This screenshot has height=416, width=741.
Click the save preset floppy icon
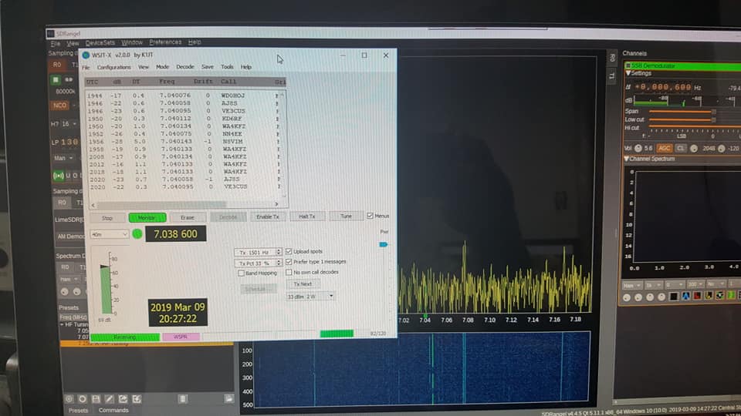click(96, 399)
